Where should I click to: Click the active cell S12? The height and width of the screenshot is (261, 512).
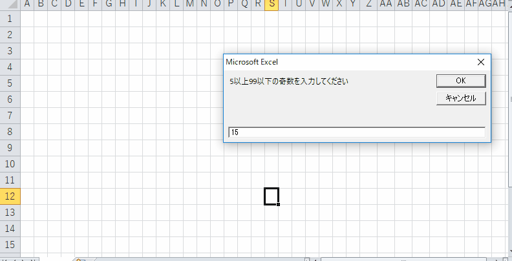[x=272, y=196]
